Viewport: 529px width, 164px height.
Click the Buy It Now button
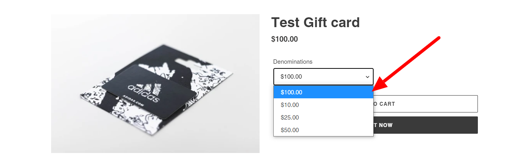pos(426,125)
